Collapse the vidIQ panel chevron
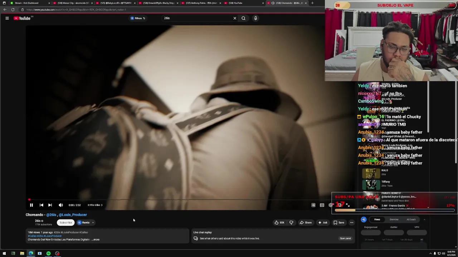 [424, 220]
